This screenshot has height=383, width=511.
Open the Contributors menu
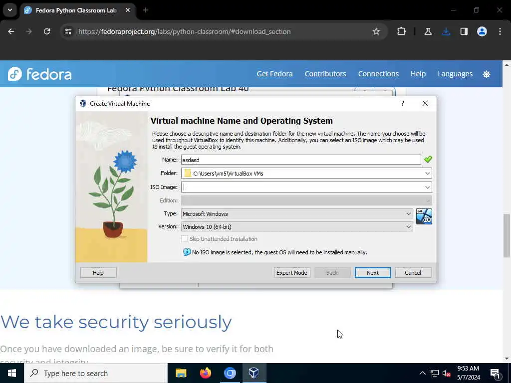[325, 74]
